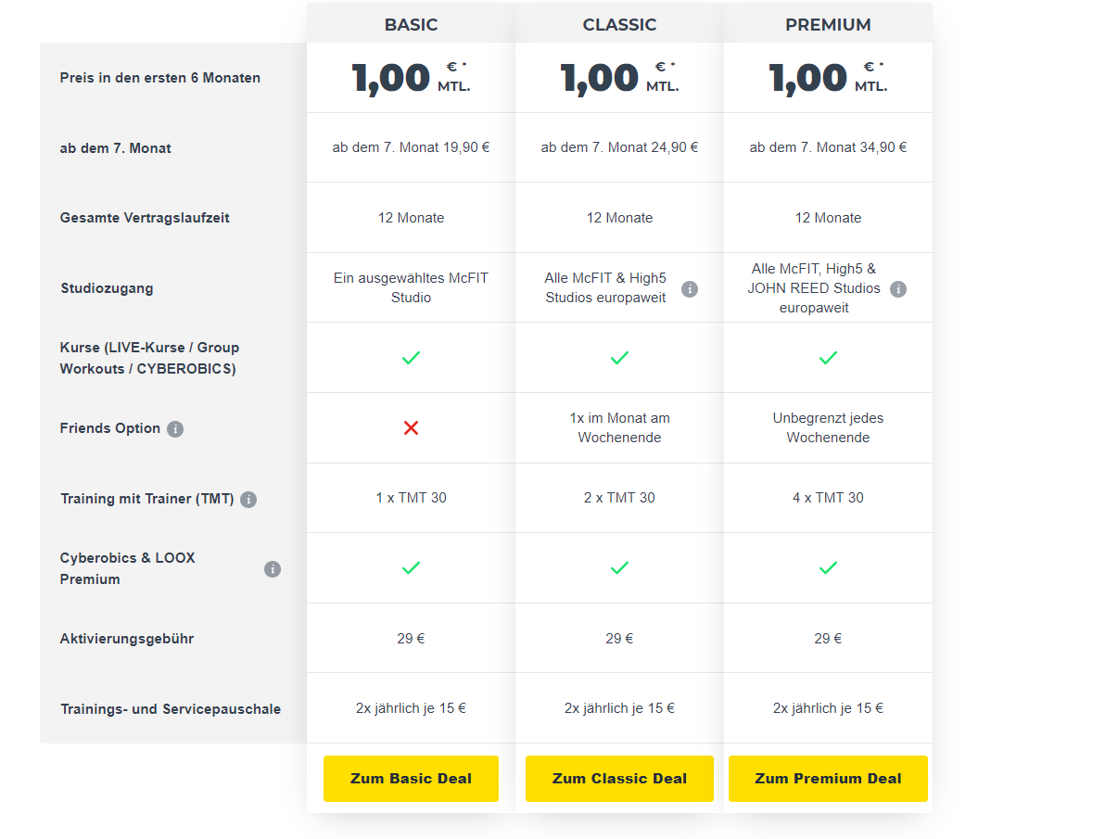Click the Zum Premium Deal button

(828, 779)
